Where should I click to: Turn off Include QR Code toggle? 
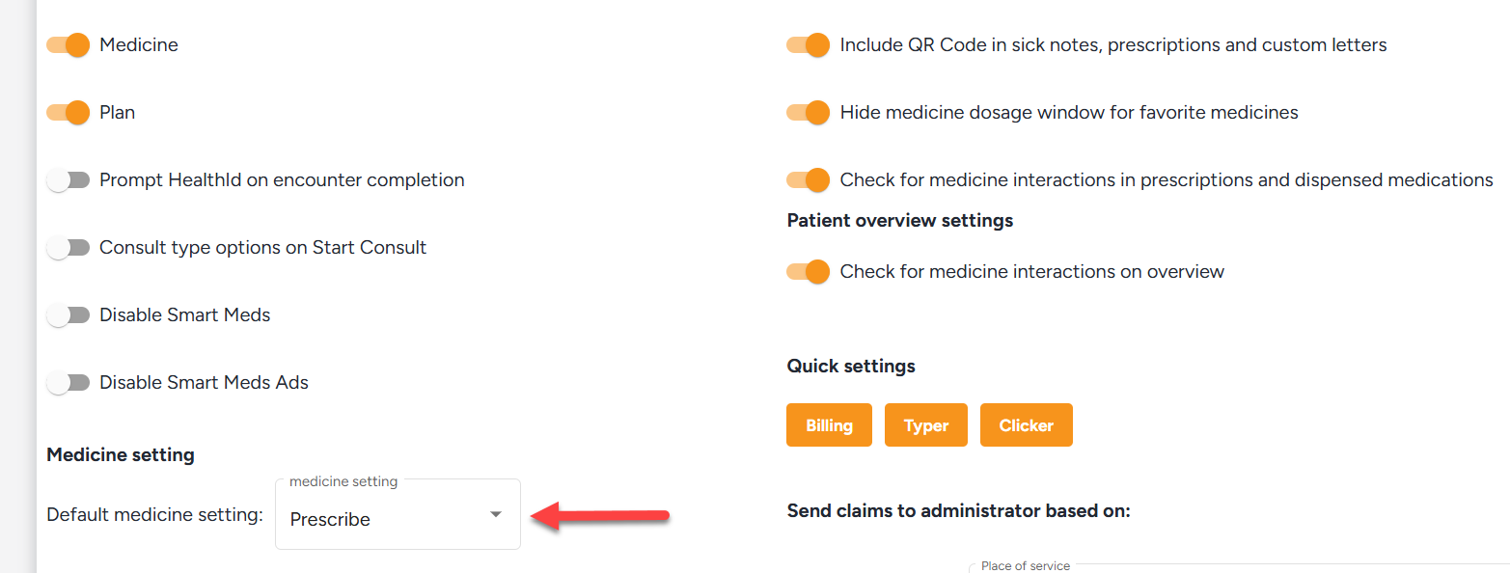coord(808,45)
